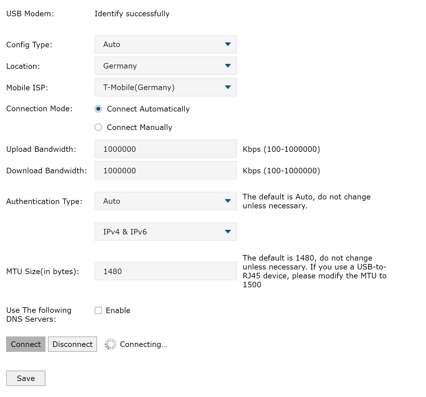Click the Config Type dropdown arrow
Screen dimensions: 426x397
(228, 44)
